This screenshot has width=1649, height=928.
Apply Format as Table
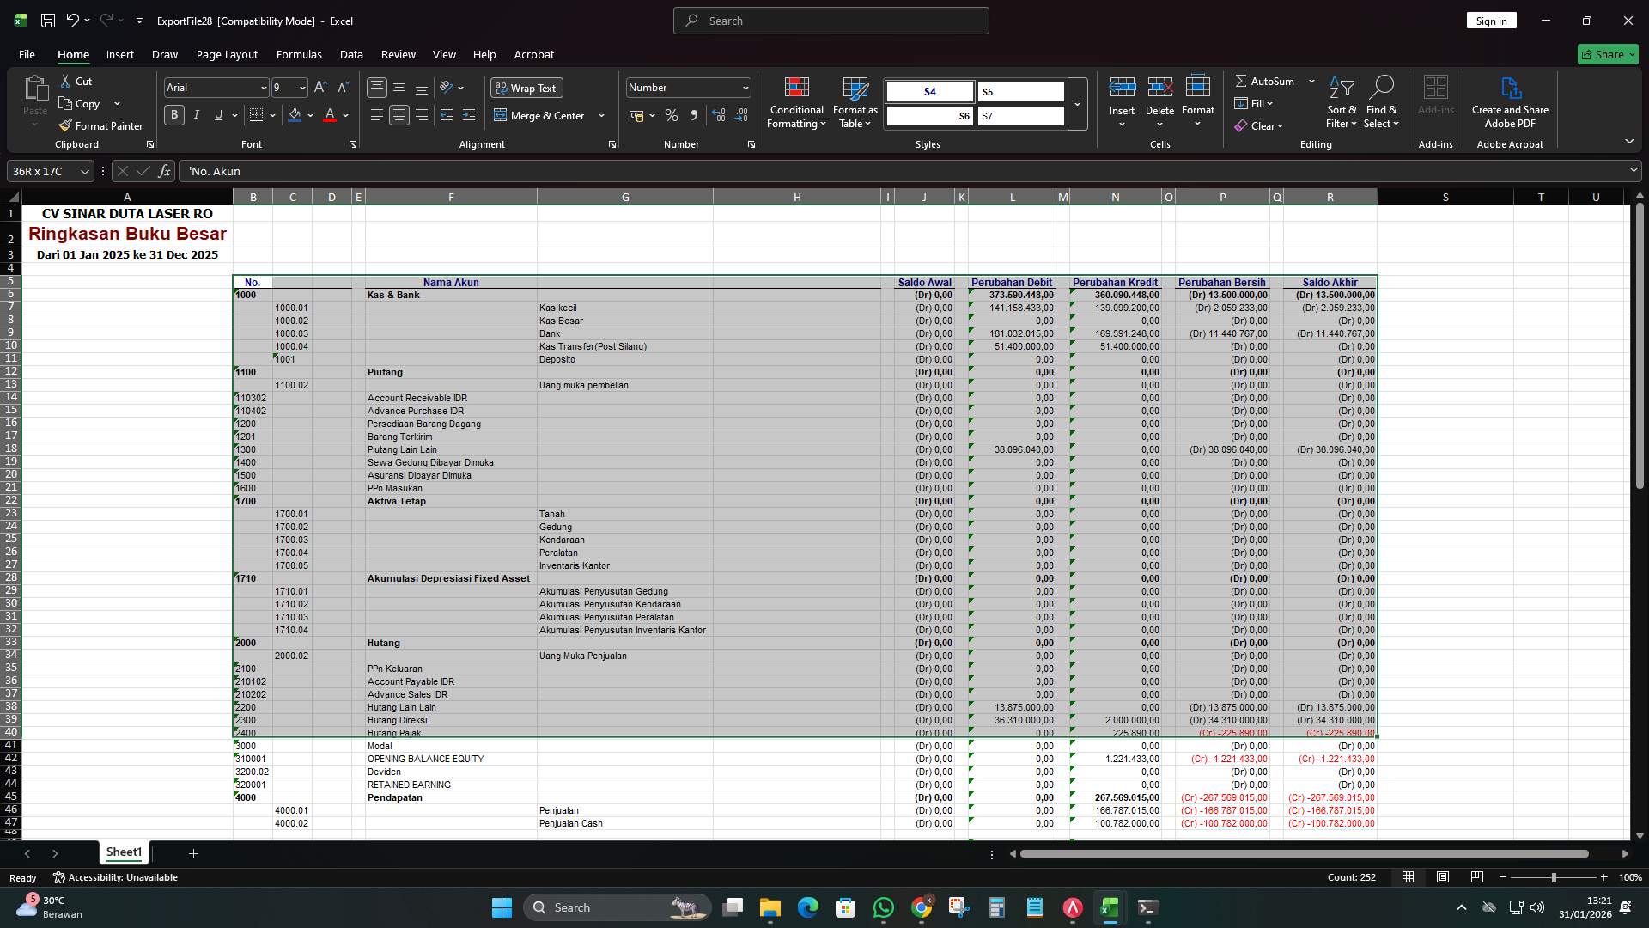(x=855, y=101)
